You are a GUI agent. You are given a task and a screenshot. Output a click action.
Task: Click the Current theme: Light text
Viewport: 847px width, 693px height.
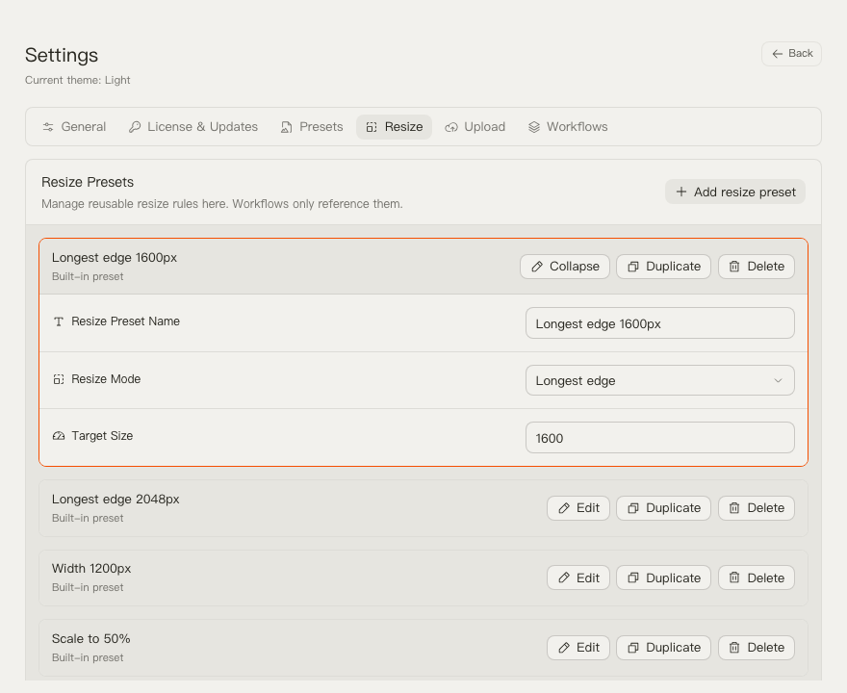pos(77,80)
